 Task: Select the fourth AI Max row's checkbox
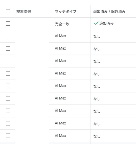click(8, 74)
